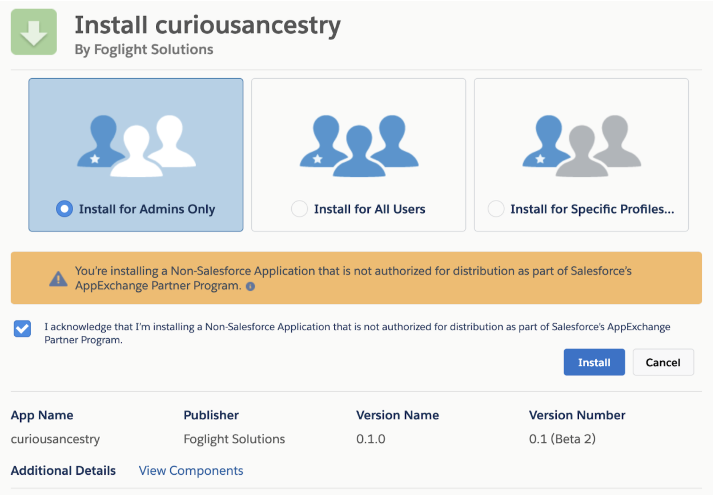Click the info icon after Partner Program
Image resolution: width=715 pixels, height=497 pixels.
(250, 286)
